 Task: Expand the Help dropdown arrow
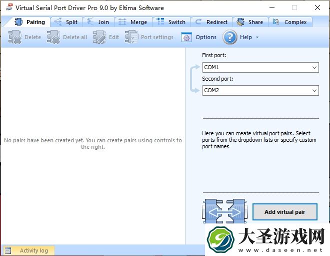[257, 38]
